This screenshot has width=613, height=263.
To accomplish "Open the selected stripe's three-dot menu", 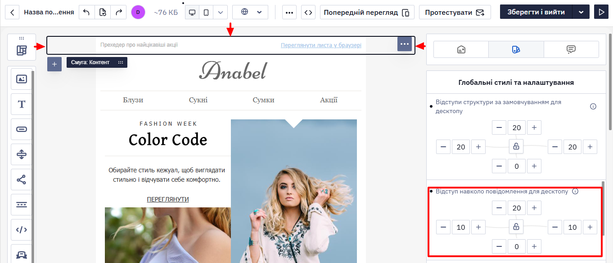I will [x=405, y=44].
